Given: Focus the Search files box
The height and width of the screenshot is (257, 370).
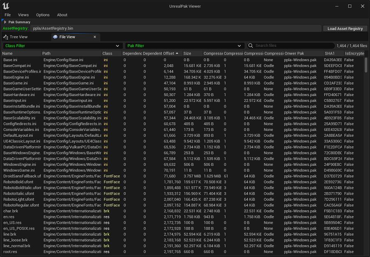Looking at the screenshot, I should pos(291,46).
